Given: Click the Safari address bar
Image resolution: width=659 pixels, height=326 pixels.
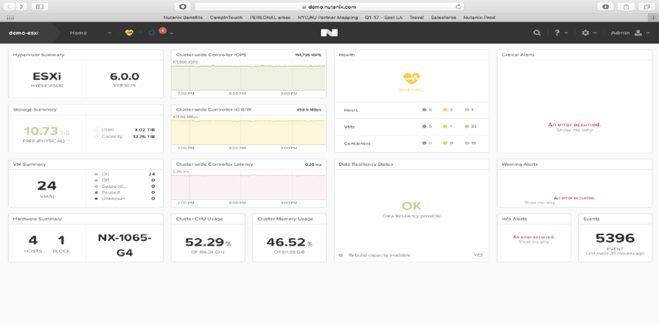Looking at the screenshot, I should click(329, 7).
